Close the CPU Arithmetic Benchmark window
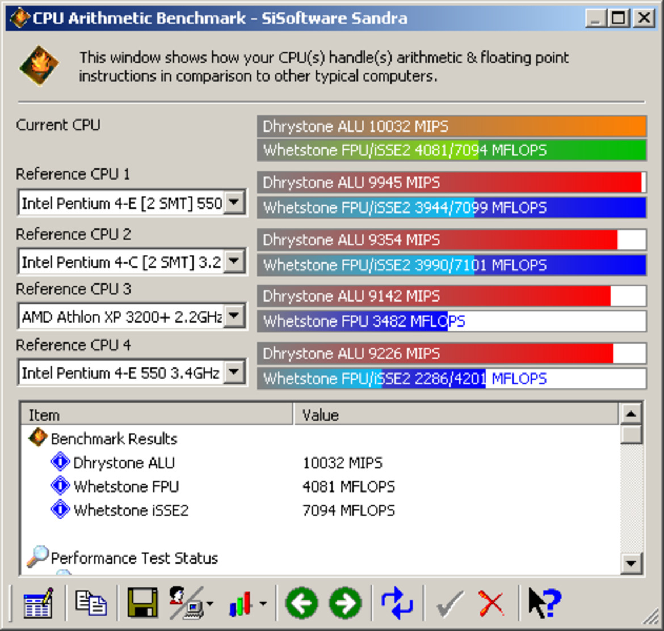The width and height of the screenshot is (664, 631). point(644,18)
